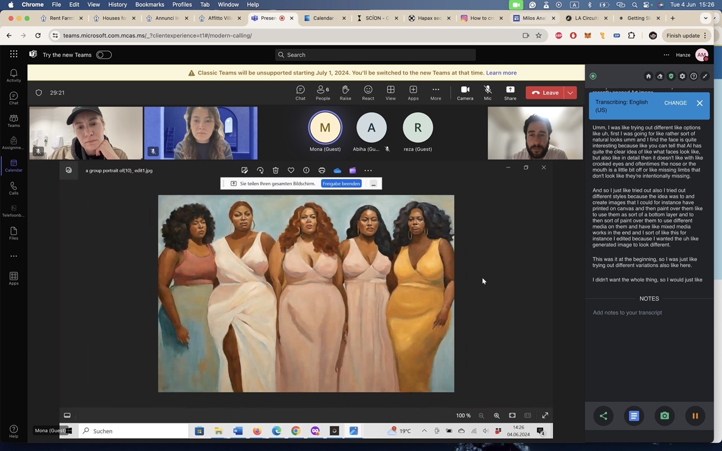
Task: Search in the Teams search box
Action: point(375,55)
